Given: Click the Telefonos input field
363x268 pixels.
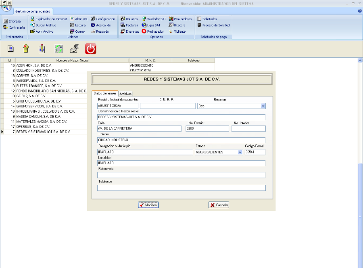Looking at the screenshot, I should (x=181, y=188).
